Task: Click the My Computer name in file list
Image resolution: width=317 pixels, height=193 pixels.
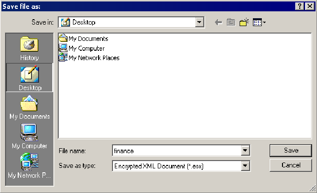Action: [x=87, y=48]
